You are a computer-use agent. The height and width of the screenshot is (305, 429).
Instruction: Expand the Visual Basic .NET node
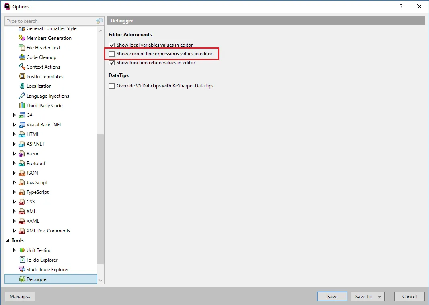(x=14, y=124)
